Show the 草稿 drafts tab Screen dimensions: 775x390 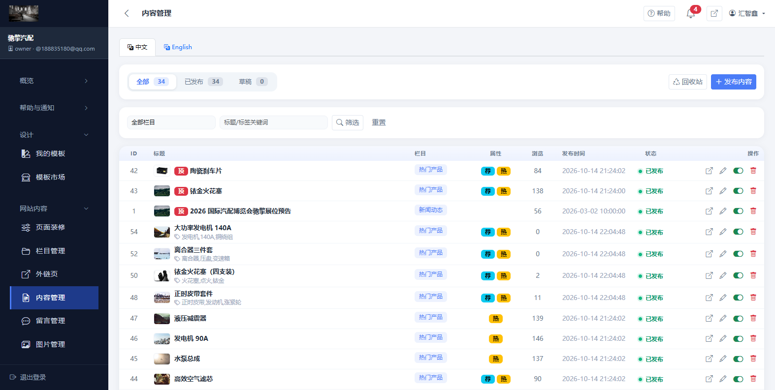pyautogui.click(x=253, y=82)
